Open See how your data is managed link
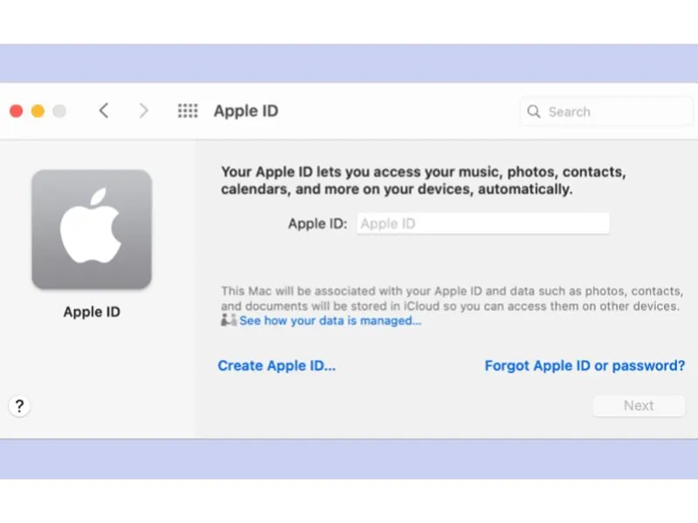Viewport: 698px width, 523px height. 331,321
